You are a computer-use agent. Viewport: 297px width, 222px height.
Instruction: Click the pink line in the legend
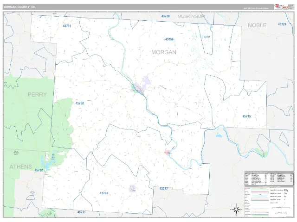[260, 191]
